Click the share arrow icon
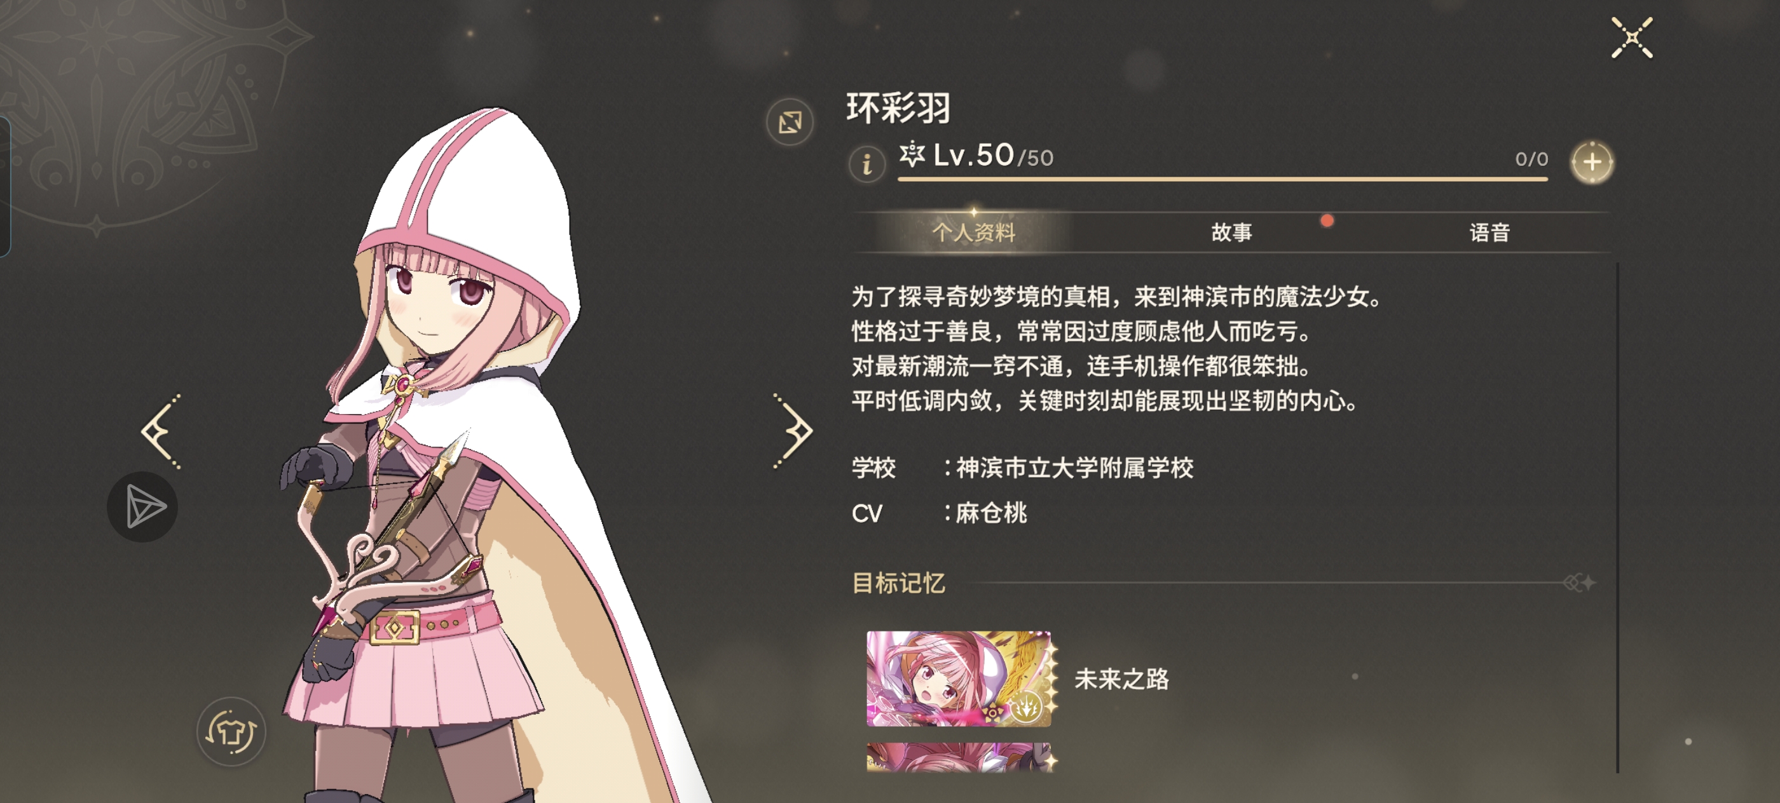The width and height of the screenshot is (1780, 803). [x=143, y=506]
